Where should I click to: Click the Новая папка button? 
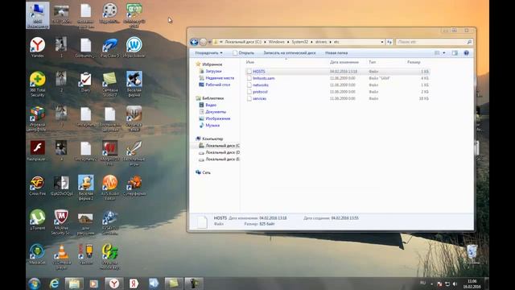click(336, 53)
